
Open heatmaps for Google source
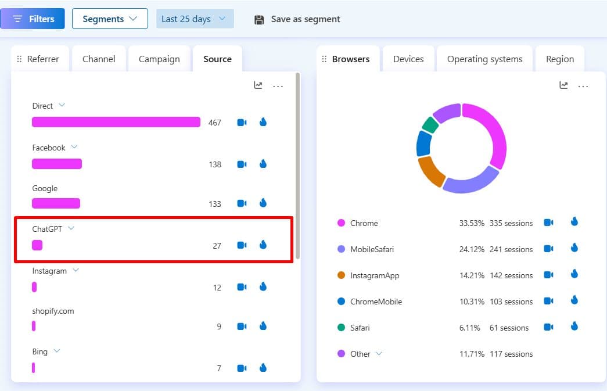[x=263, y=203]
